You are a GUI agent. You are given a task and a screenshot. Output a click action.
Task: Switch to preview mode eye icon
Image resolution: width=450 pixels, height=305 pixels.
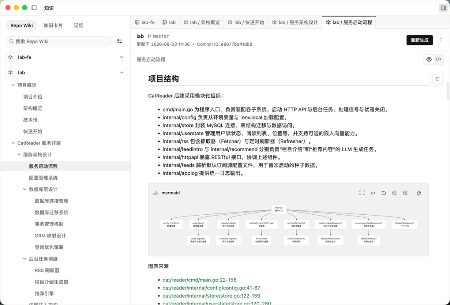click(429, 60)
